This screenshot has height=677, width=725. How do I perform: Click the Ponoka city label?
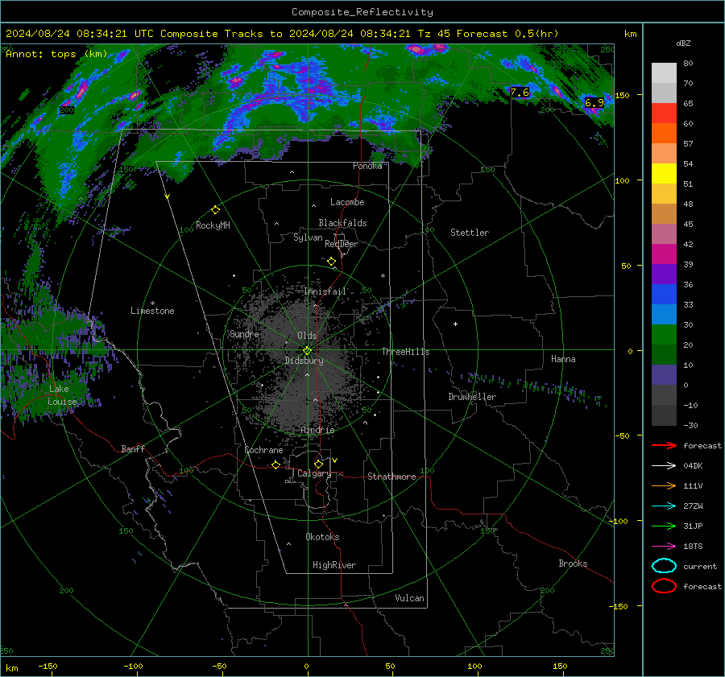[367, 166]
